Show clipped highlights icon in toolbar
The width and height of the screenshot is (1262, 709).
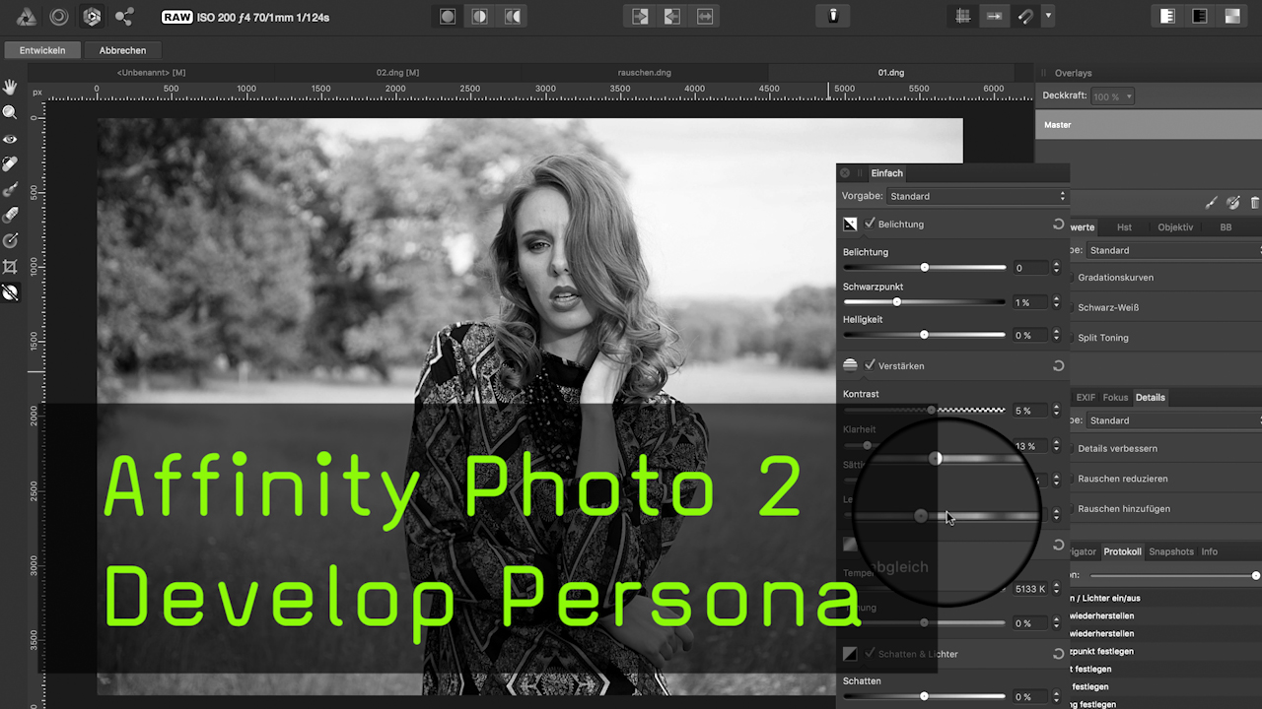(1167, 17)
